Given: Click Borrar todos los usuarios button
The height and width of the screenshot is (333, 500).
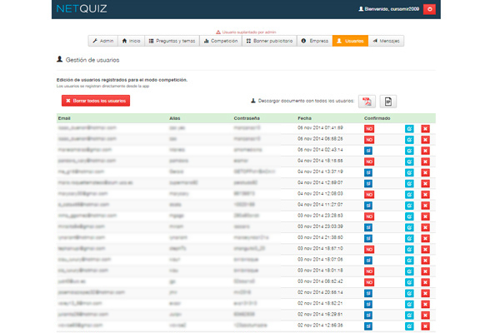Looking at the screenshot, I should 96,101.
